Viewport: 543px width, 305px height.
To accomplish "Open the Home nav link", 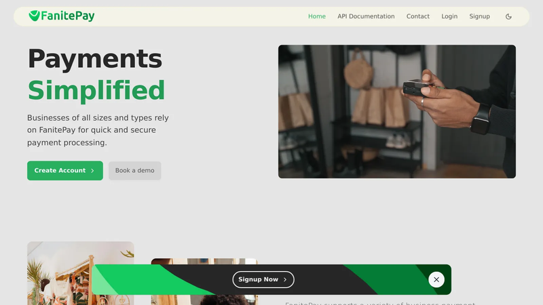I will (317, 16).
